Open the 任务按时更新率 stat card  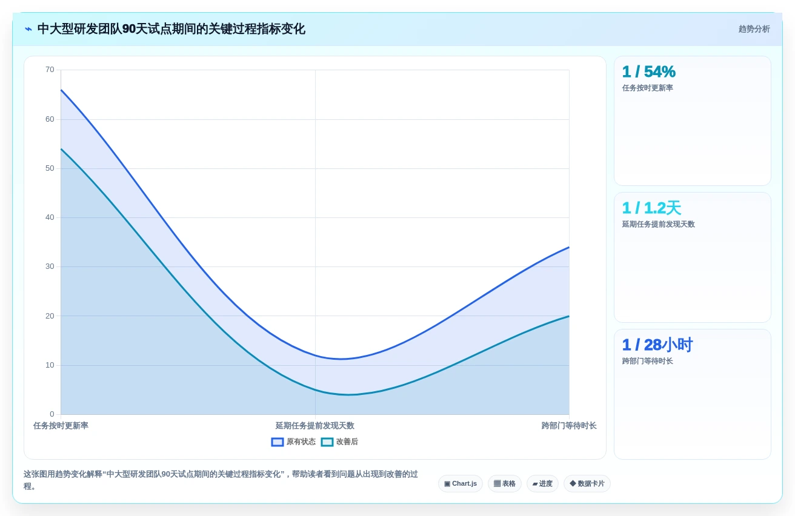coord(693,121)
